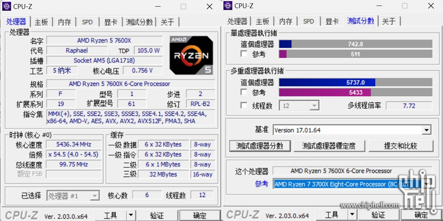Click the 确定 button in right window
443x221 pixels.
[x=421, y=216]
